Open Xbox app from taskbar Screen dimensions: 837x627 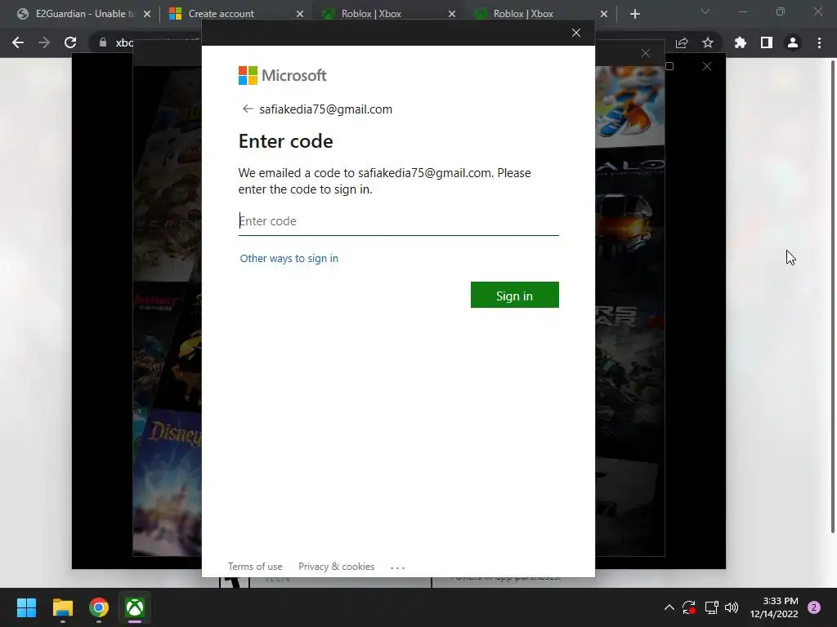[x=135, y=607]
